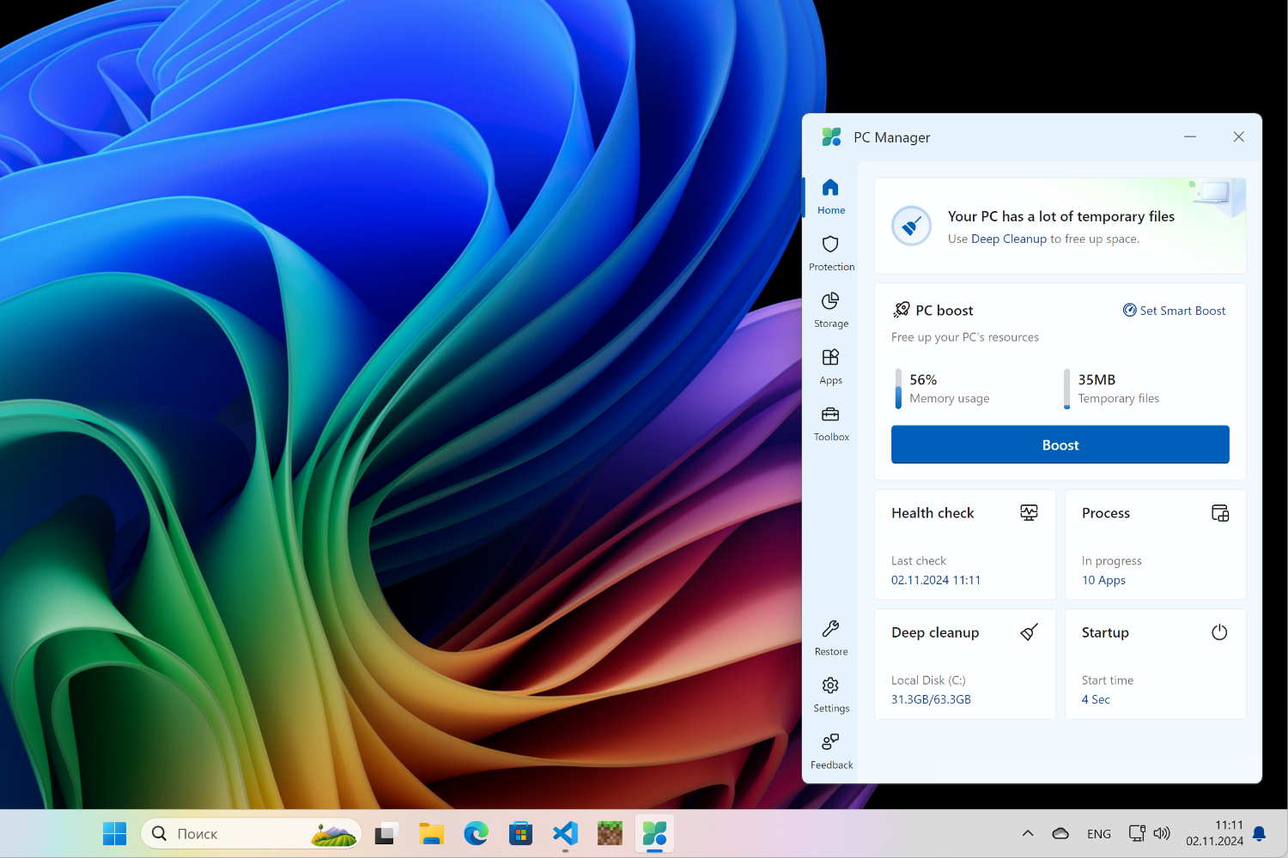This screenshot has height=858, width=1288.
Task: Click the 35MB Temporary files text
Action: pyautogui.click(x=1119, y=389)
